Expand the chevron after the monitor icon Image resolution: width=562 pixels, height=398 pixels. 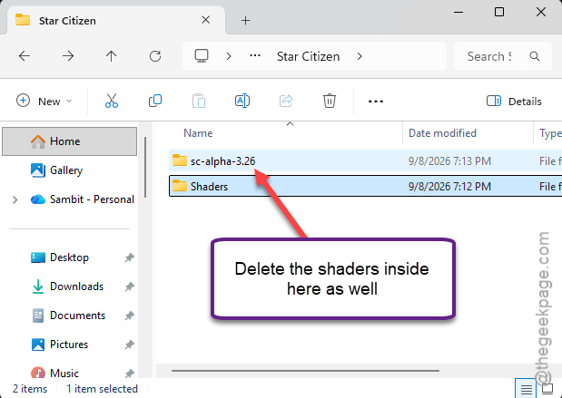[229, 56]
